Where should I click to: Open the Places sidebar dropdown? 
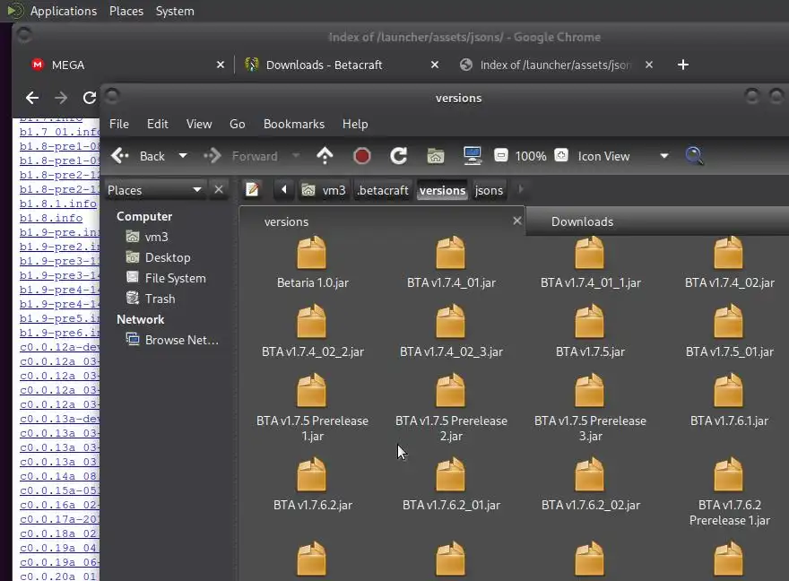click(155, 190)
